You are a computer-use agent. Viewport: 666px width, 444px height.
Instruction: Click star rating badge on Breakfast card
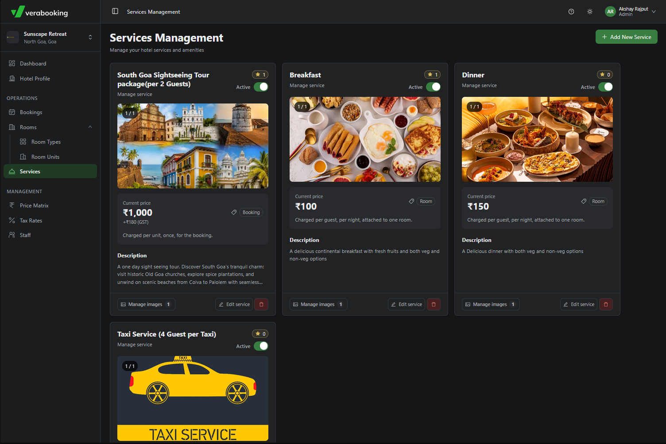pos(432,75)
